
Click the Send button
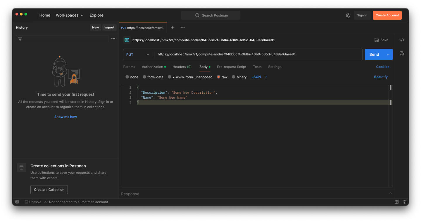[x=374, y=54]
